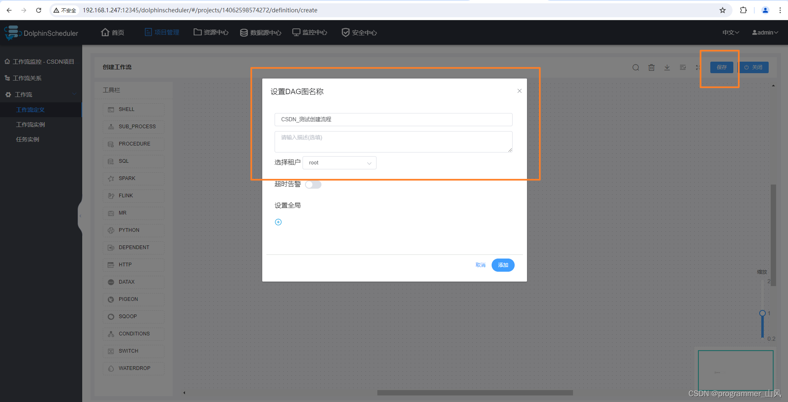The width and height of the screenshot is (788, 402).
Task: Select the MR task node
Action: 133,213
